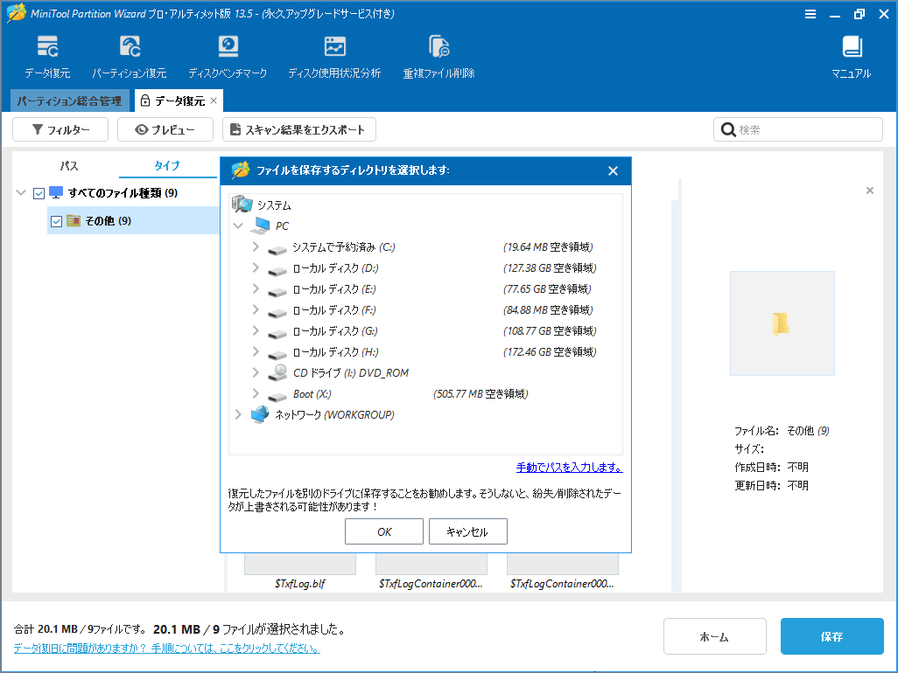Viewport: 898px width, 673px height.
Task: Switch to the パス tab
Action: click(68, 165)
